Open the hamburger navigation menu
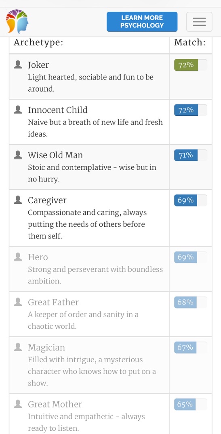The width and height of the screenshot is (221, 434). (x=199, y=22)
